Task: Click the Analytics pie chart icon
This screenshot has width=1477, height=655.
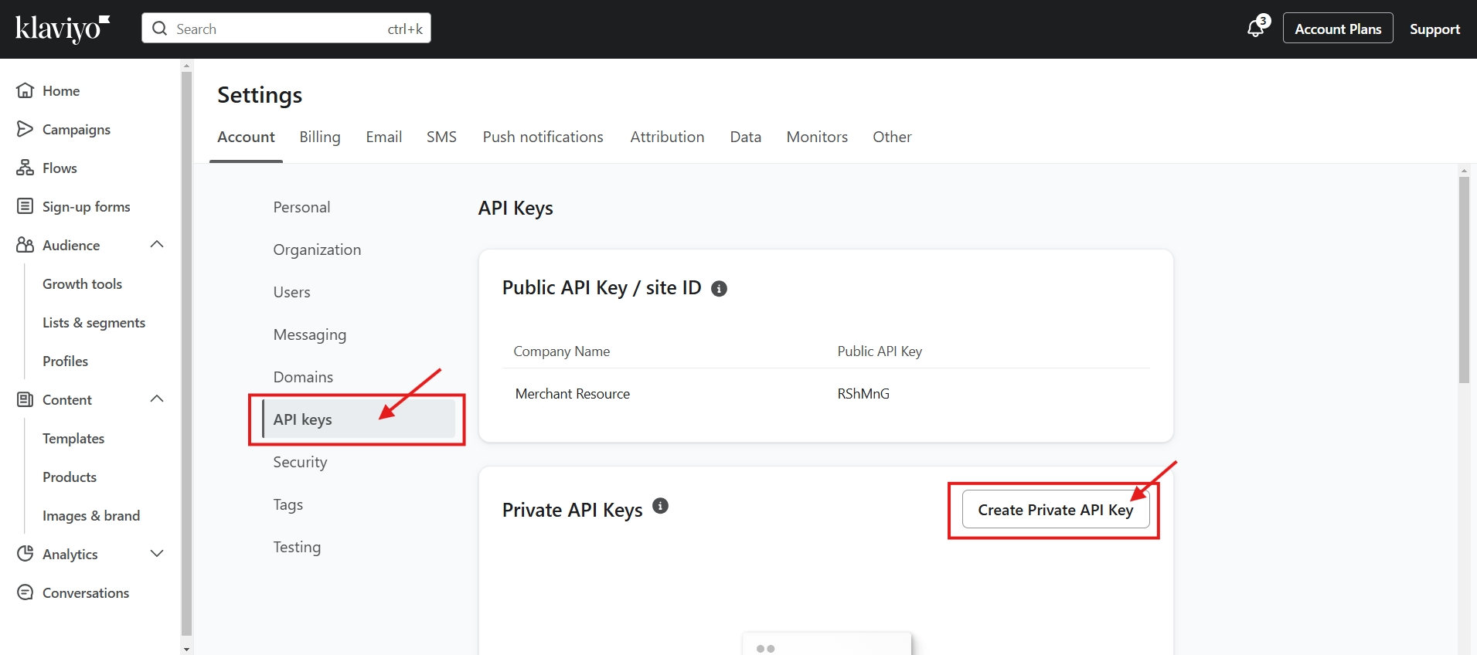Action: [26, 554]
